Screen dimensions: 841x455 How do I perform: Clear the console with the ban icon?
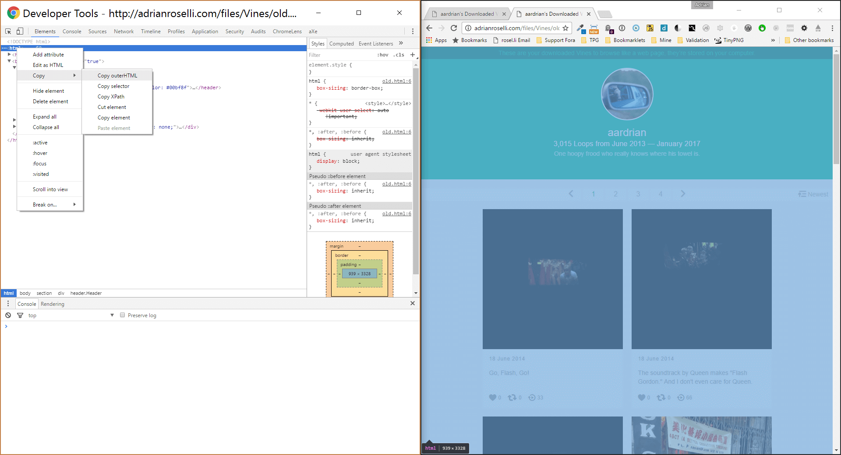coord(8,315)
